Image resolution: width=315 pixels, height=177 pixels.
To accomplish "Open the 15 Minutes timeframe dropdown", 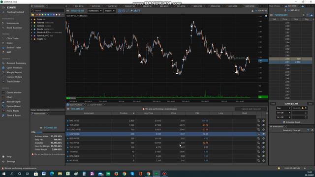I will point(95,11).
